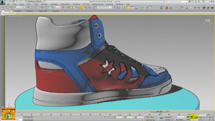
Task: Click the Bind to Space Warp icon
Action: point(11,7)
